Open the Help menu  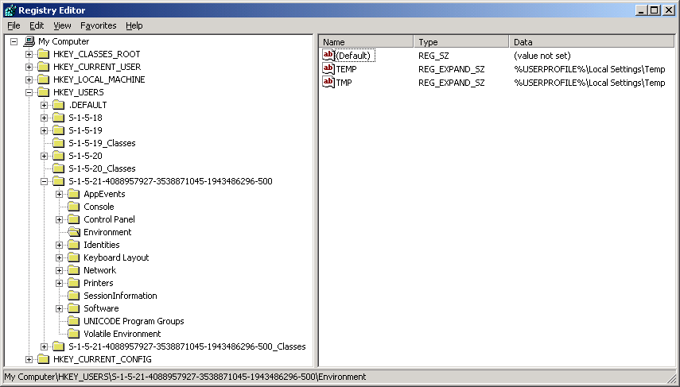(134, 25)
